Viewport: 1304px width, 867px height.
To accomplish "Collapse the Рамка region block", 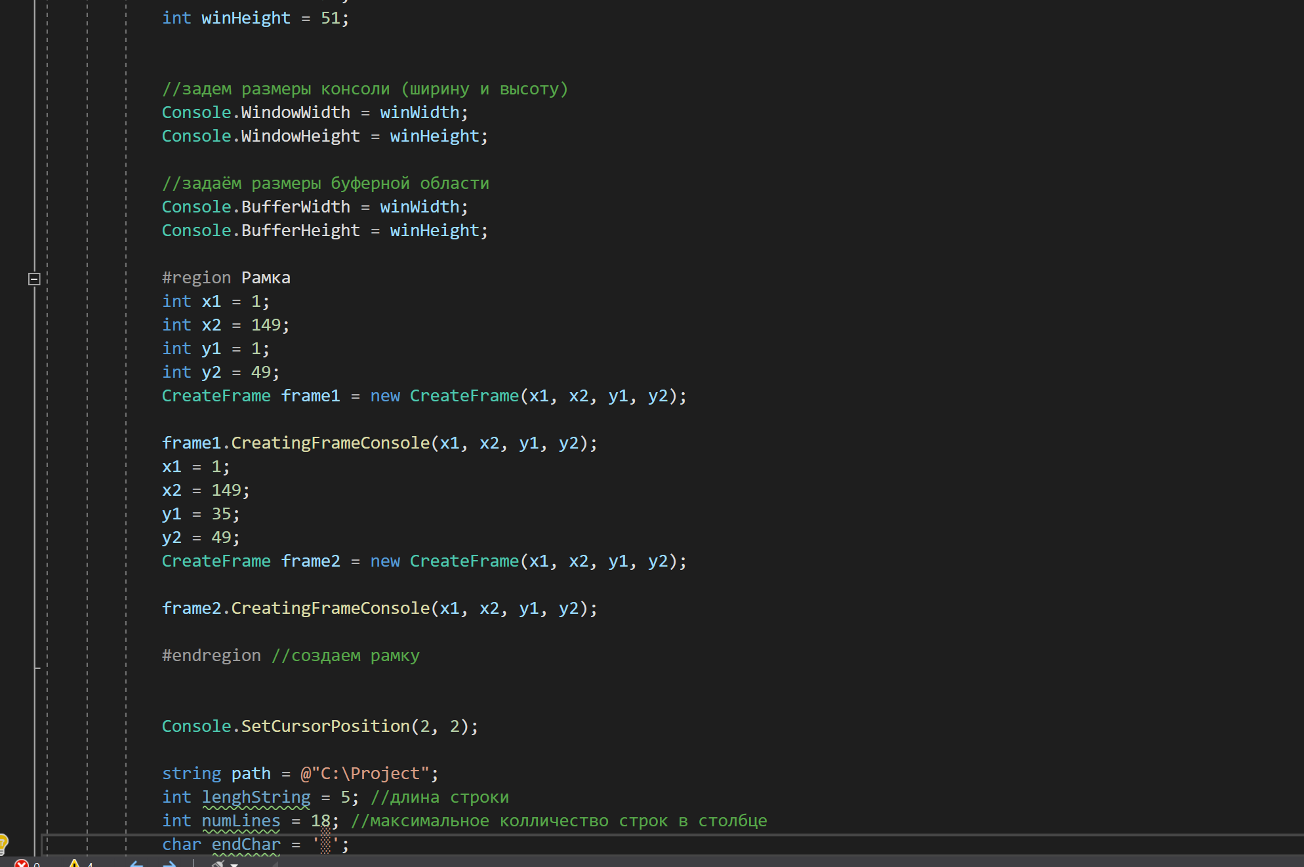I will (35, 279).
